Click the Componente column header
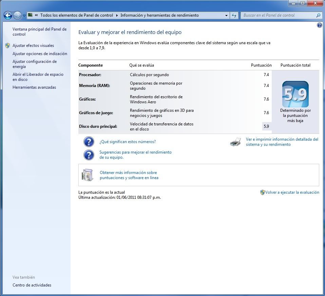The image size is (325, 296). 90,65
